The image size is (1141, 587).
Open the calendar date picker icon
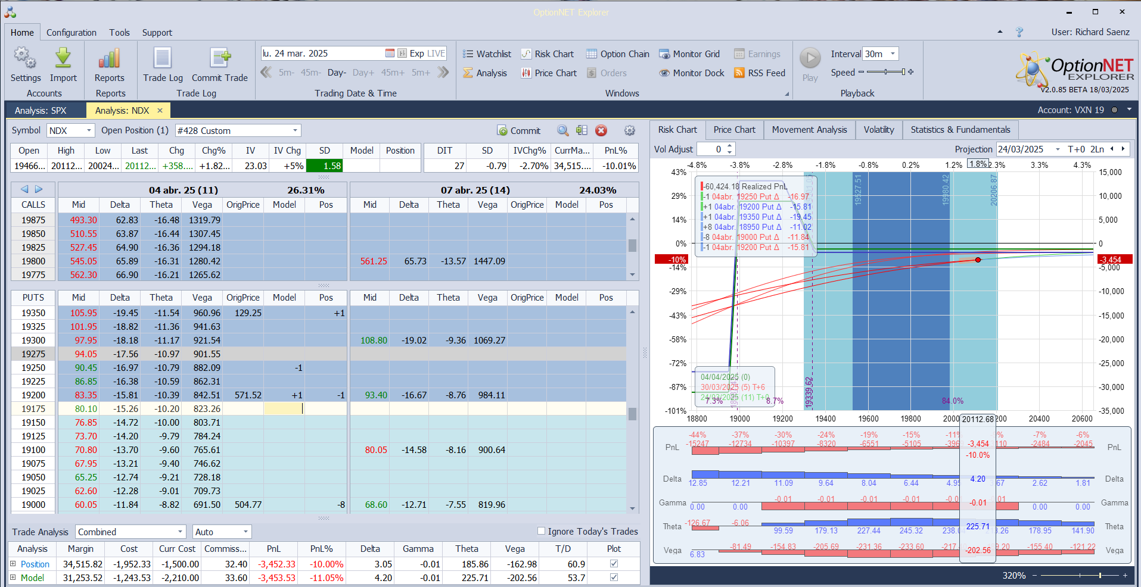[390, 53]
